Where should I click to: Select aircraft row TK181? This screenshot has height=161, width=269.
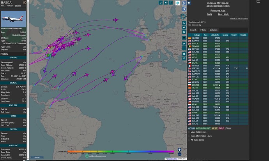218,88
